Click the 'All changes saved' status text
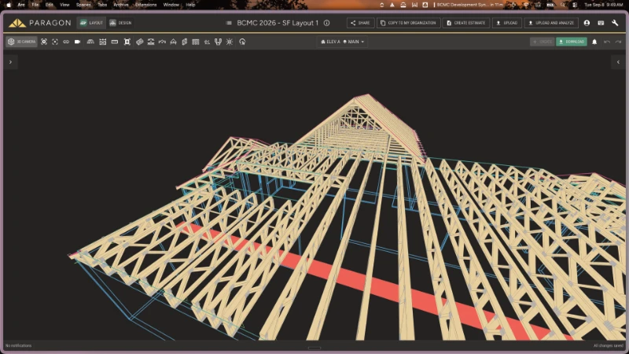This screenshot has height=354, width=629. [608, 345]
